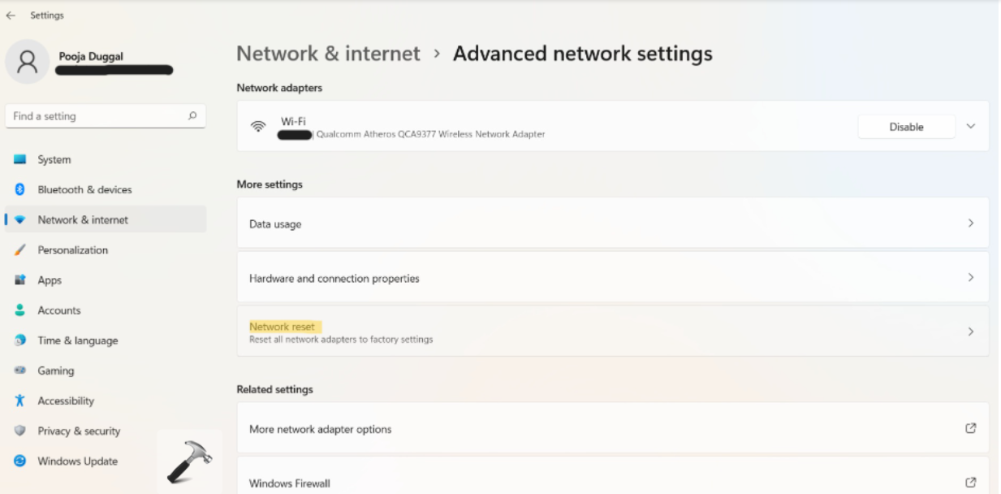
Task: Click the Bluetooth icon in sidebar
Action: point(20,190)
